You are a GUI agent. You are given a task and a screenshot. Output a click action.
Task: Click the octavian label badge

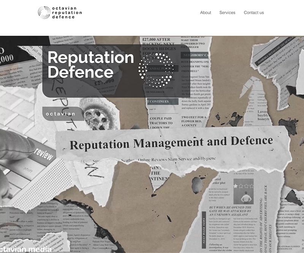point(63,114)
